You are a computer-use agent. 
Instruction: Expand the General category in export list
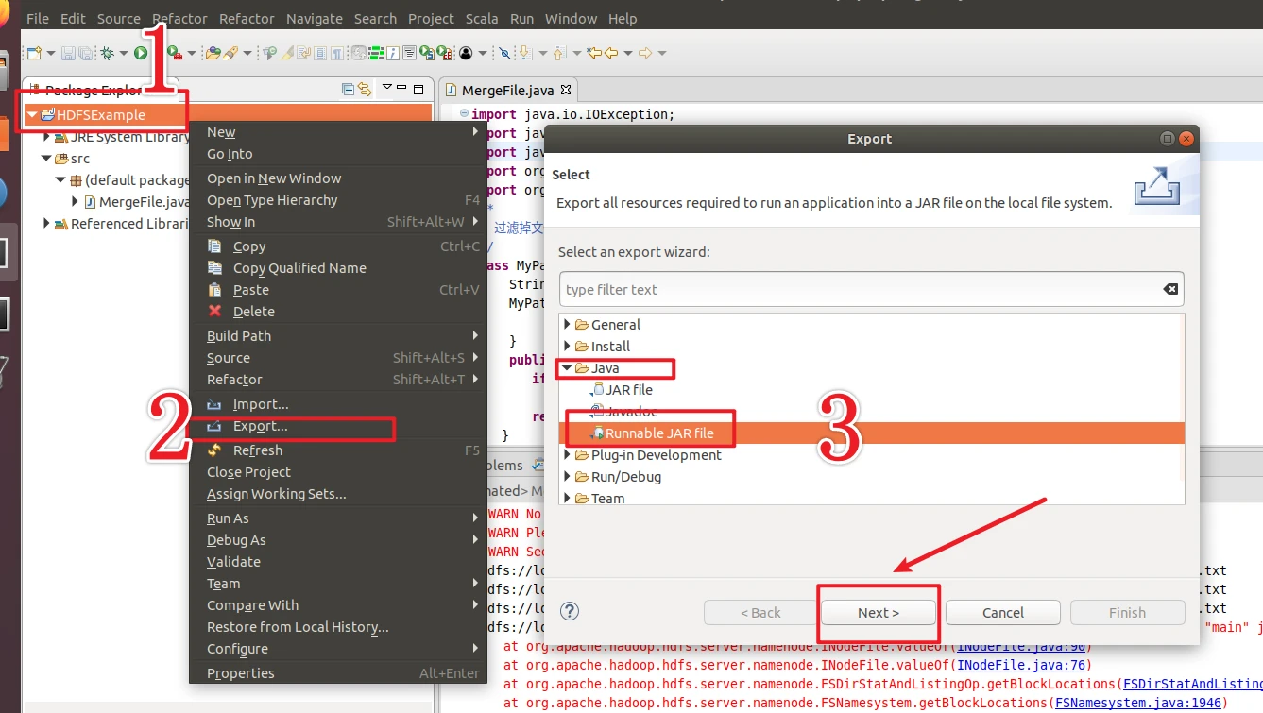(x=567, y=325)
